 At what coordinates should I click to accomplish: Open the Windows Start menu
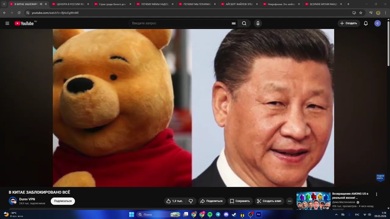[132, 214]
